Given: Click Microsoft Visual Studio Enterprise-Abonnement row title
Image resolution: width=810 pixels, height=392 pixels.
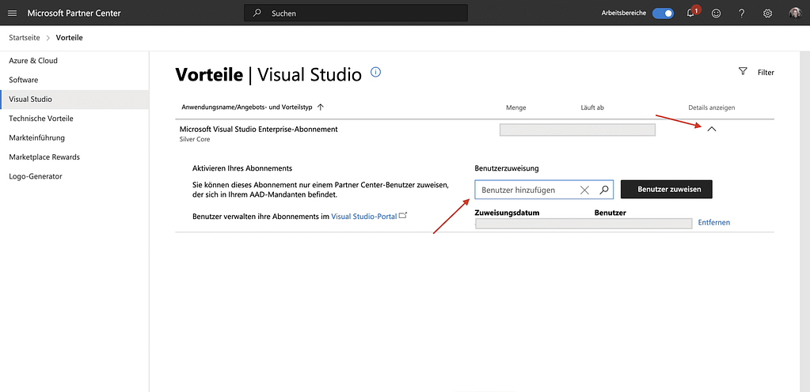Looking at the screenshot, I should [258, 130].
